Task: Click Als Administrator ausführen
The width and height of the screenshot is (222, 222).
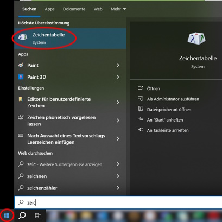Action: (x=173, y=99)
